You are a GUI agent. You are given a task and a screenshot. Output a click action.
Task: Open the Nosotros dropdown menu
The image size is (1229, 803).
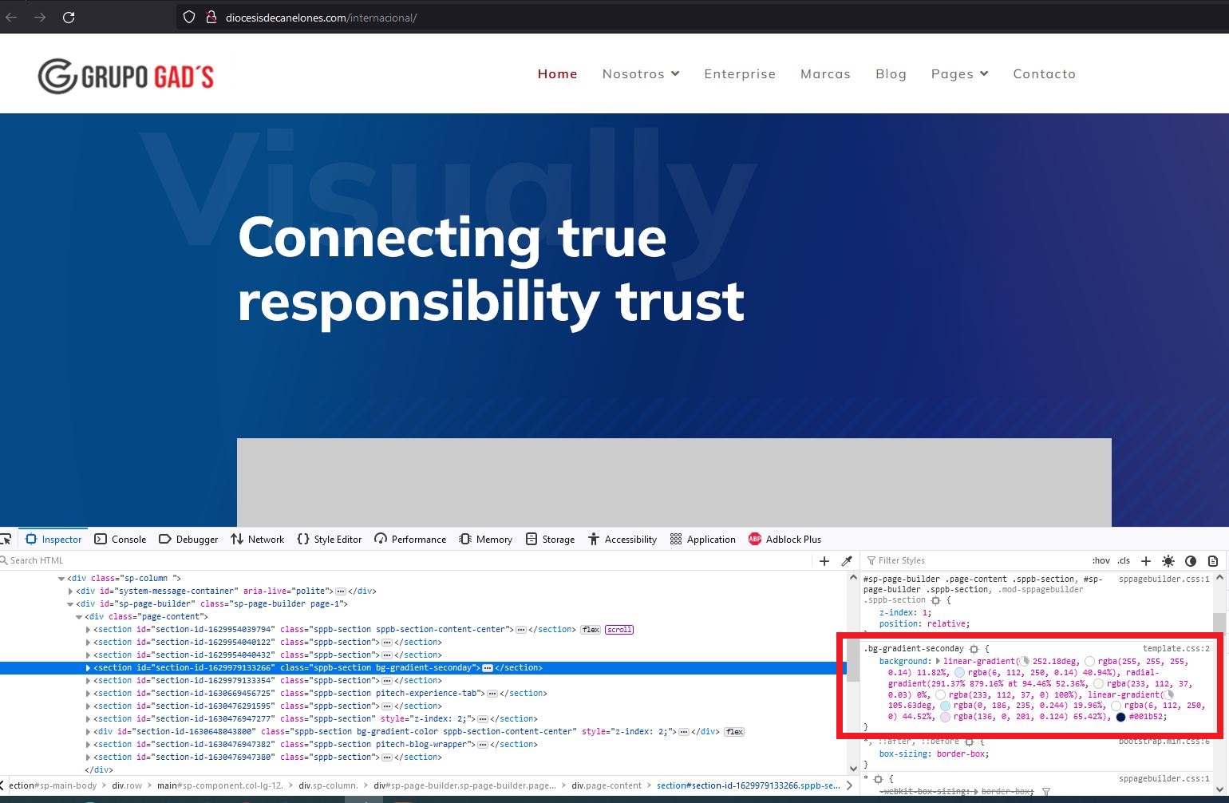point(641,73)
